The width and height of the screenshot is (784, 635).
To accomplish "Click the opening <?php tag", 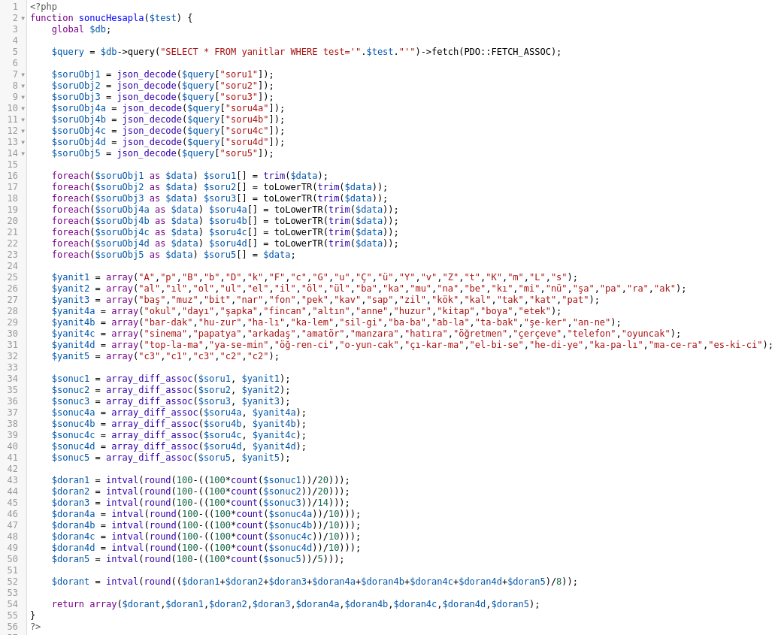I will pos(44,7).
